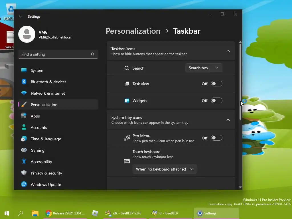
Task: Click the back arrow in Settings
Action: [21, 16]
